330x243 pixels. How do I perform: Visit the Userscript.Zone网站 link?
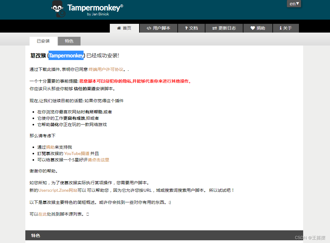point(58,190)
